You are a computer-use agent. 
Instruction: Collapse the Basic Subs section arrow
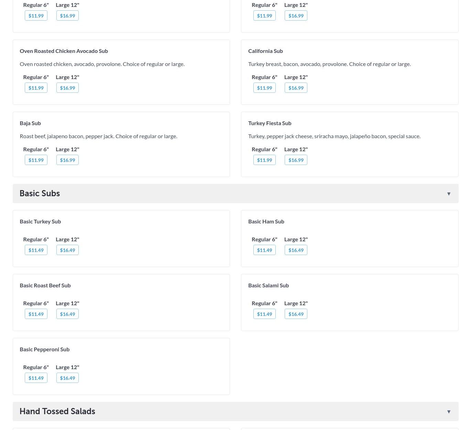click(x=449, y=194)
